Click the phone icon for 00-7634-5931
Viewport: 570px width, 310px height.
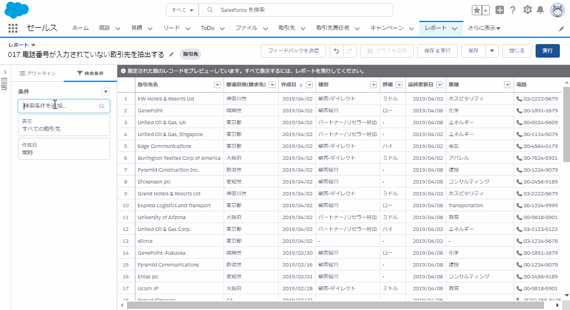point(519,158)
